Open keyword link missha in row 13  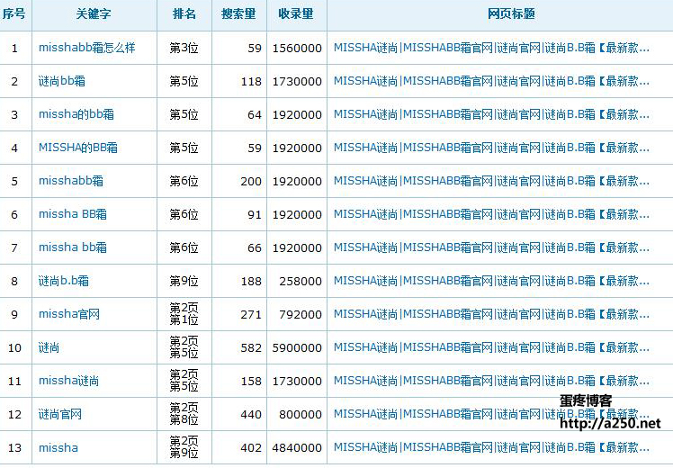tap(58, 448)
